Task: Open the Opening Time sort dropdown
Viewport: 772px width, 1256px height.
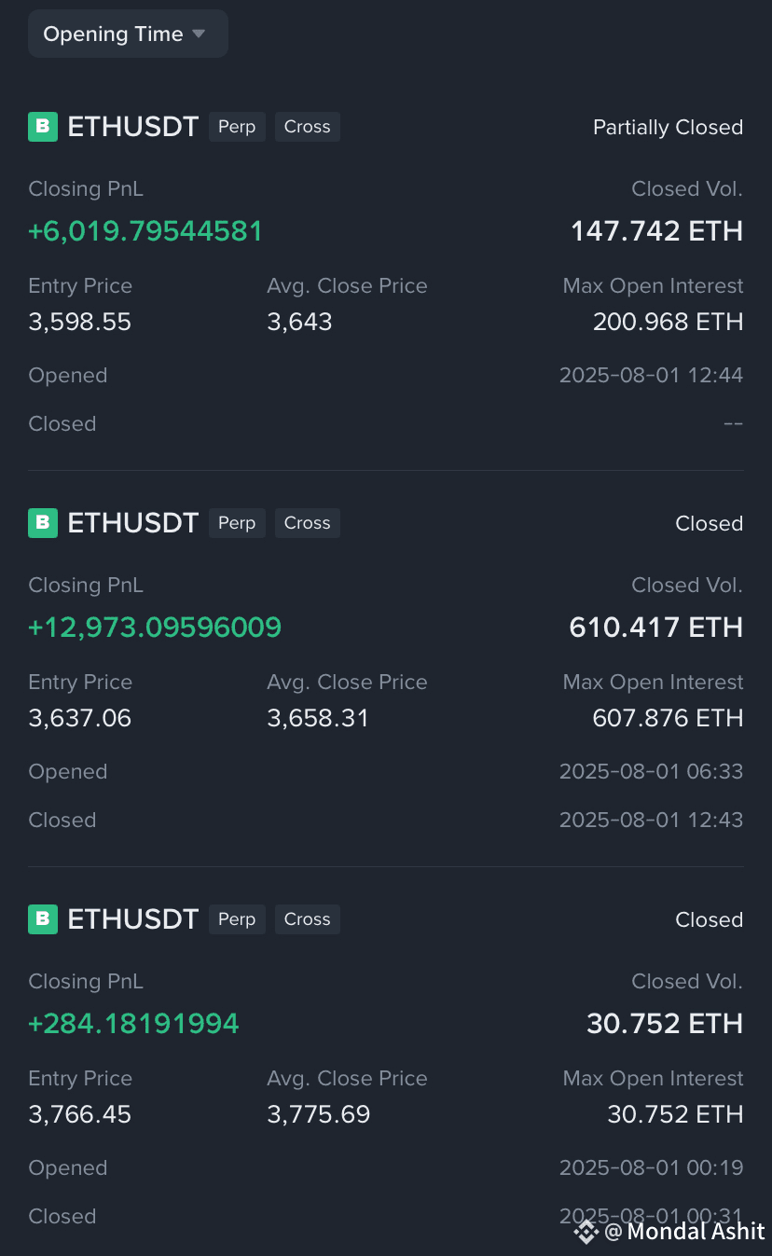Action: [128, 34]
